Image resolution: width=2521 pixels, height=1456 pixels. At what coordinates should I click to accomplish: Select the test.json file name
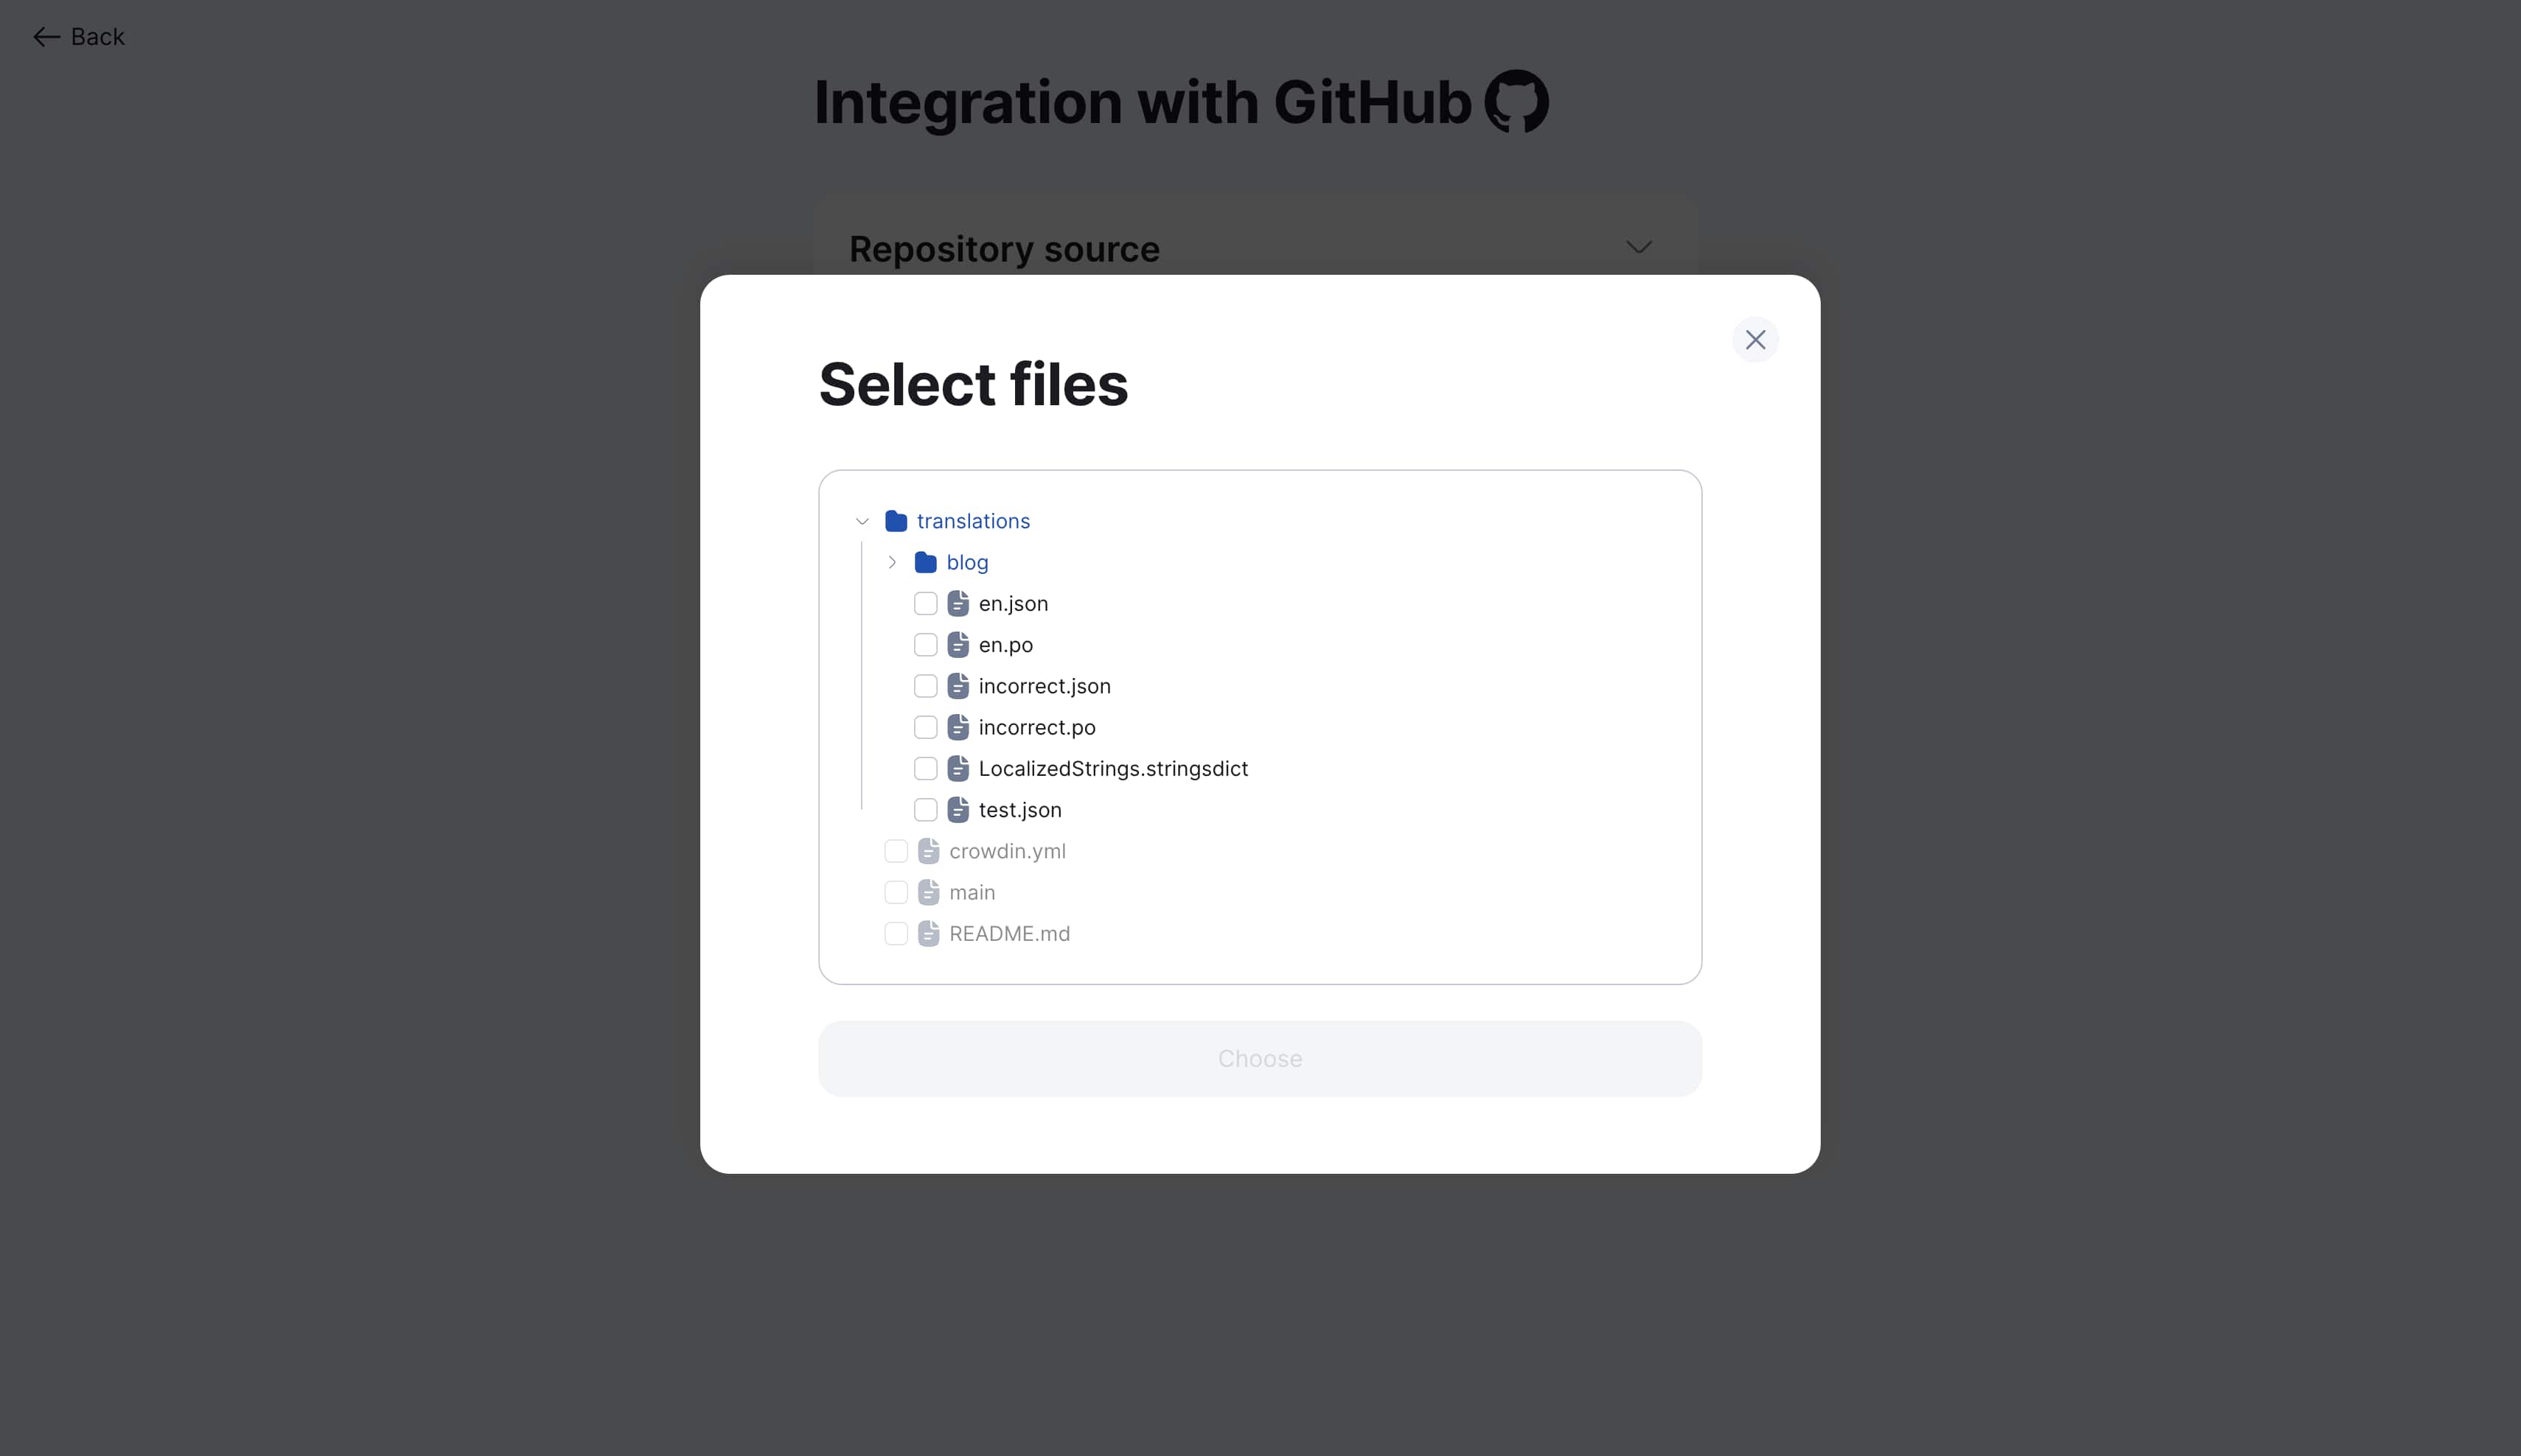point(1019,810)
